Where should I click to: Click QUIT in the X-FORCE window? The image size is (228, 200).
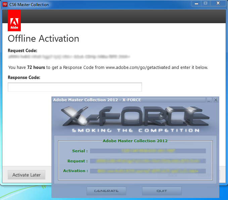(162, 191)
